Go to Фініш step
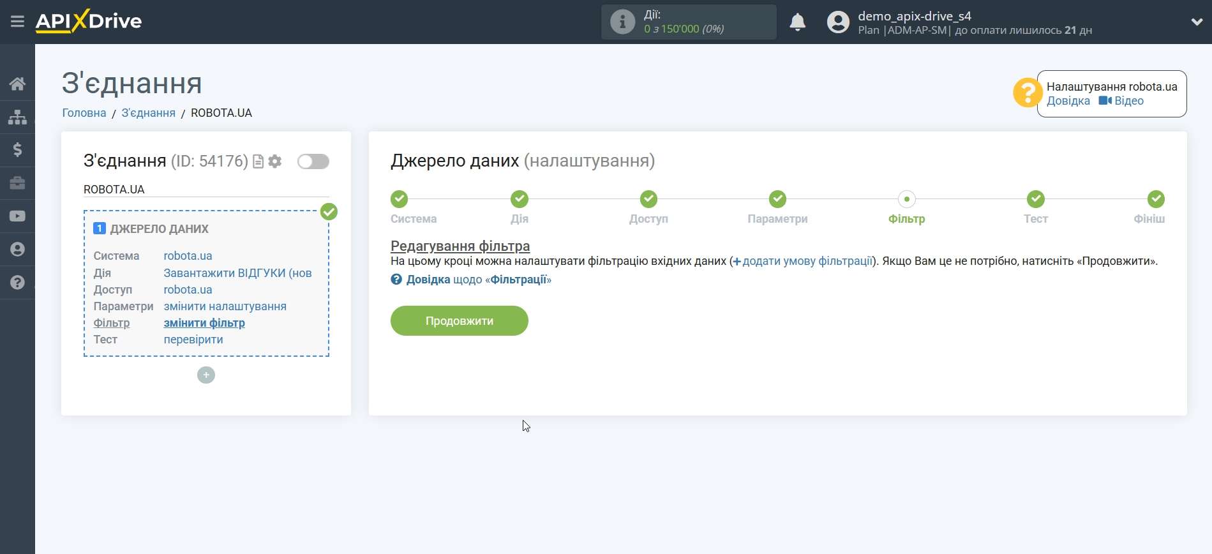 tap(1156, 199)
